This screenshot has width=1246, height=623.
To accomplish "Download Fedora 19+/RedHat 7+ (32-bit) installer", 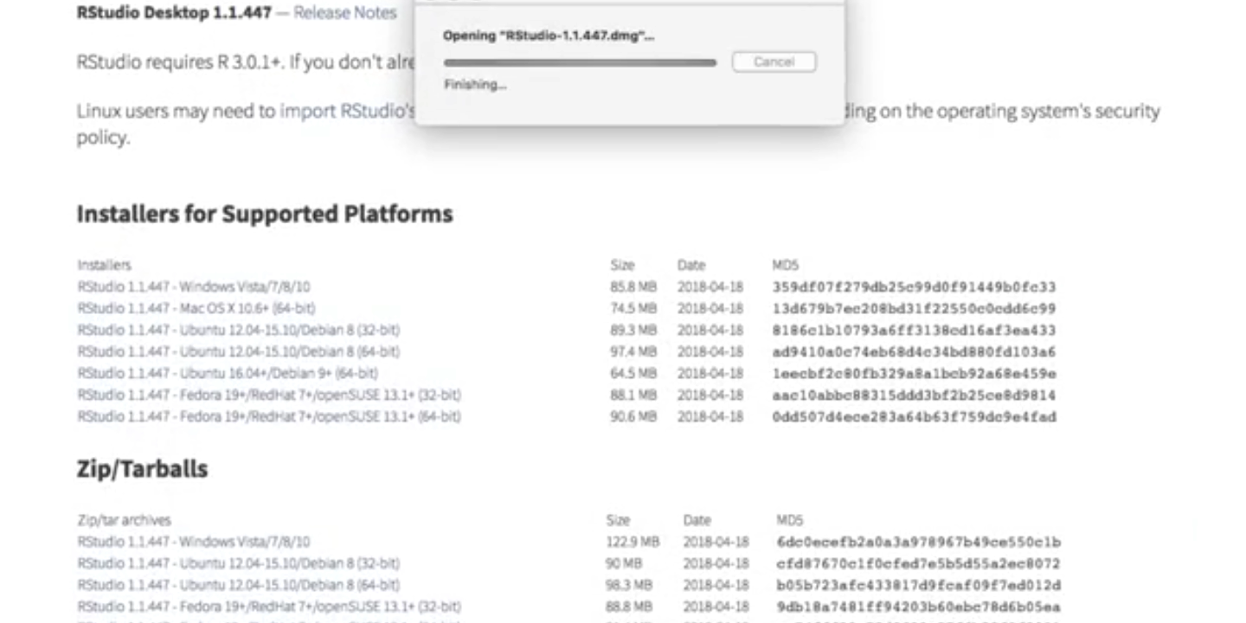I will 269,395.
